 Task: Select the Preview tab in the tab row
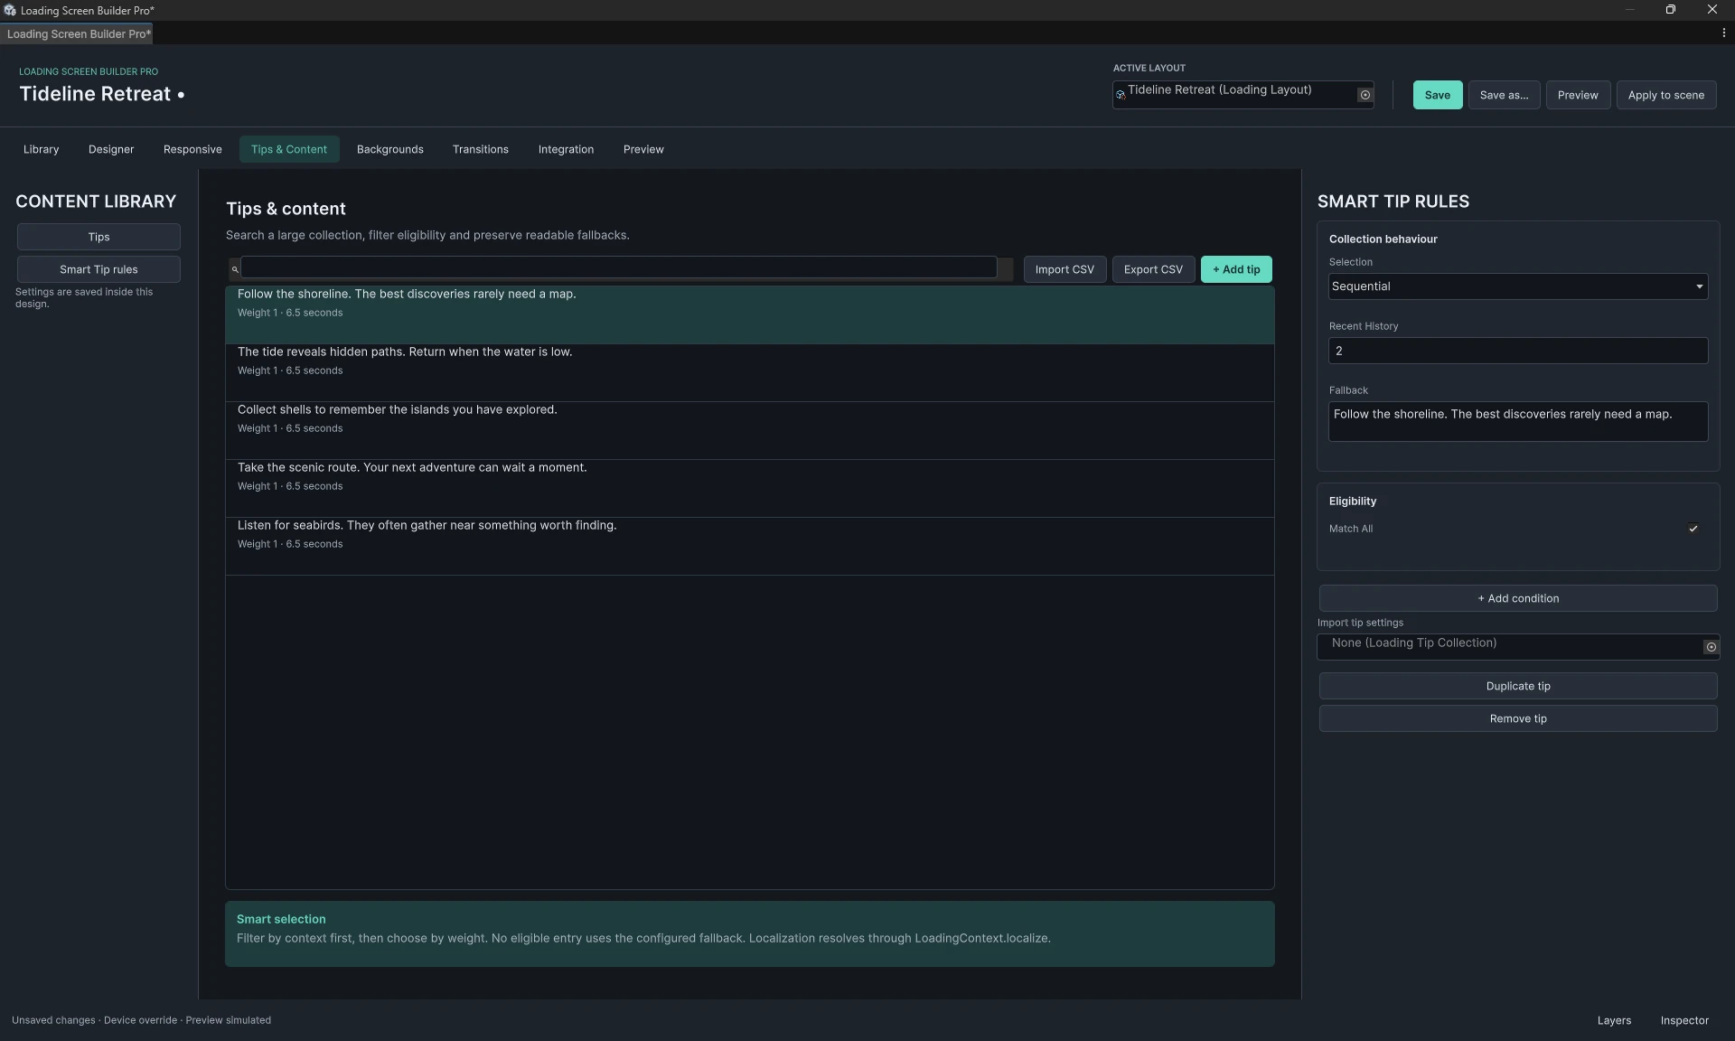pyautogui.click(x=643, y=149)
